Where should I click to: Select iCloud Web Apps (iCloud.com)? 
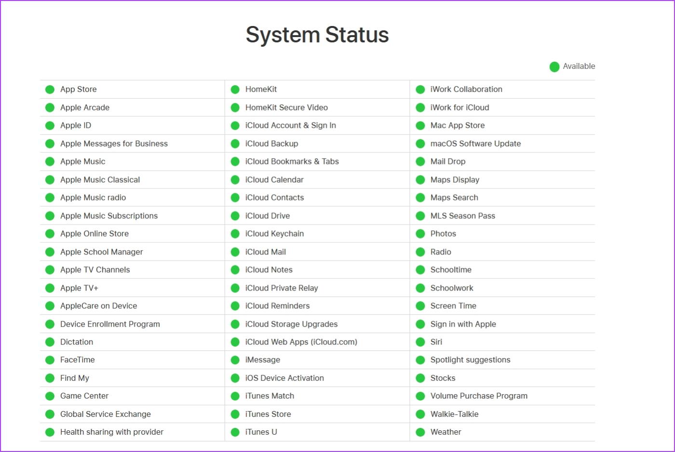[301, 342]
